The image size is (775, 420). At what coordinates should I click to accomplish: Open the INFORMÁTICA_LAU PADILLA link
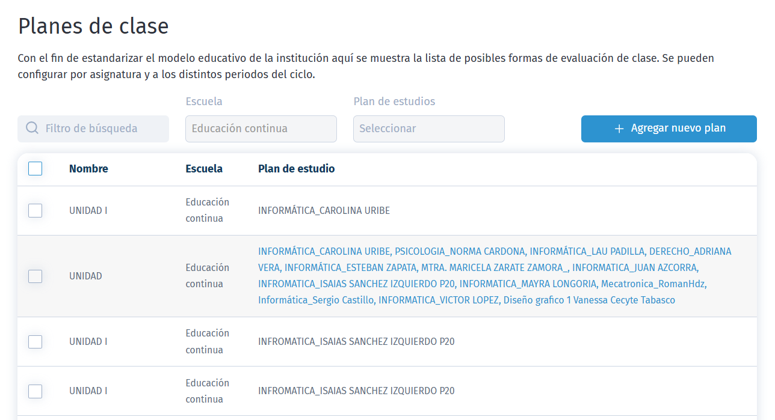coord(587,251)
